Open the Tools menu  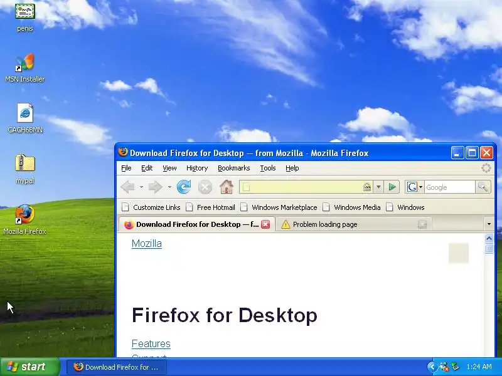point(268,168)
